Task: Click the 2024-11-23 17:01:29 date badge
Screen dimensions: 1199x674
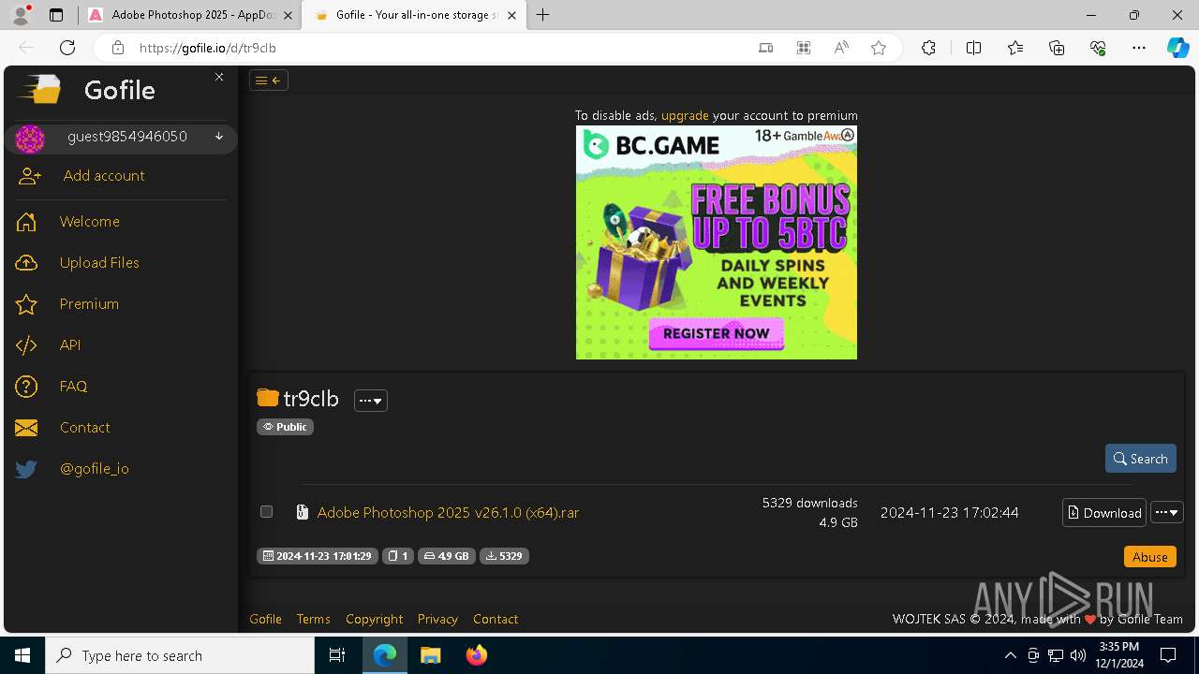Action: [318, 556]
